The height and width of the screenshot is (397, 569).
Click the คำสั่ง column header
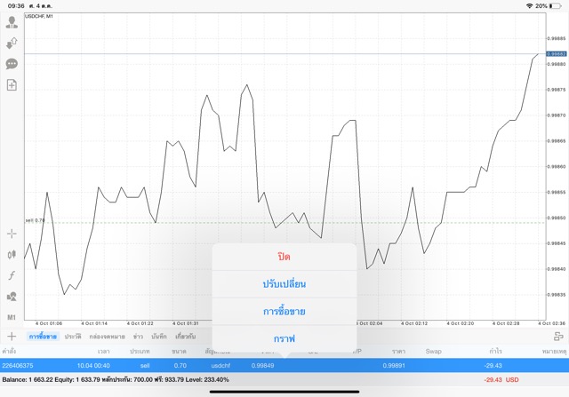pyautogui.click(x=9, y=352)
